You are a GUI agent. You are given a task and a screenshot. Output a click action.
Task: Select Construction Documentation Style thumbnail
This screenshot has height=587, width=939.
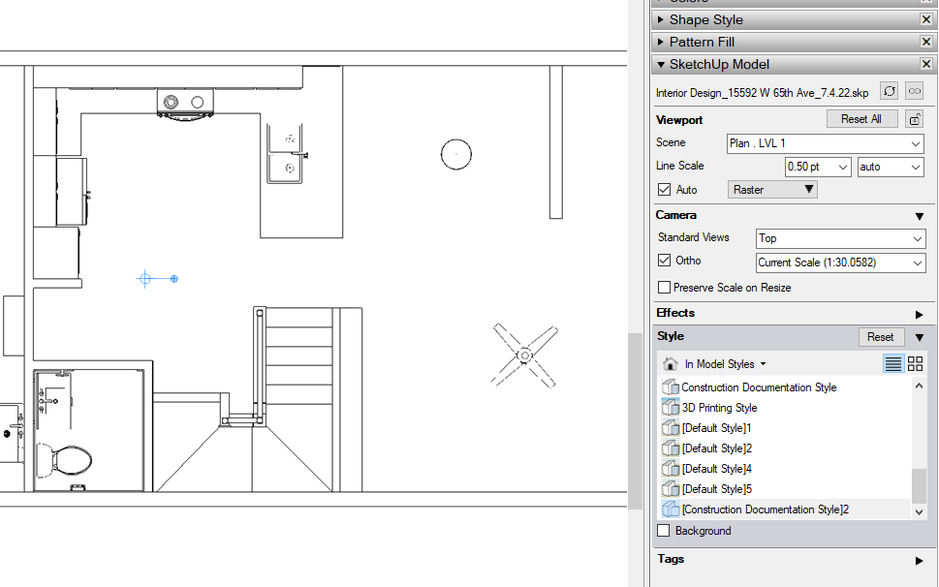coord(671,387)
